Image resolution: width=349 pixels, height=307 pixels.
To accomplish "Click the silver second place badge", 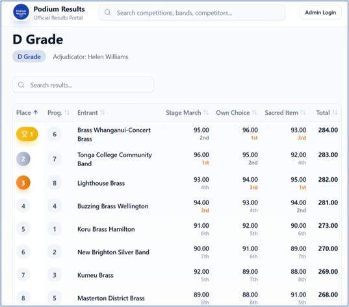I will click(23, 159).
